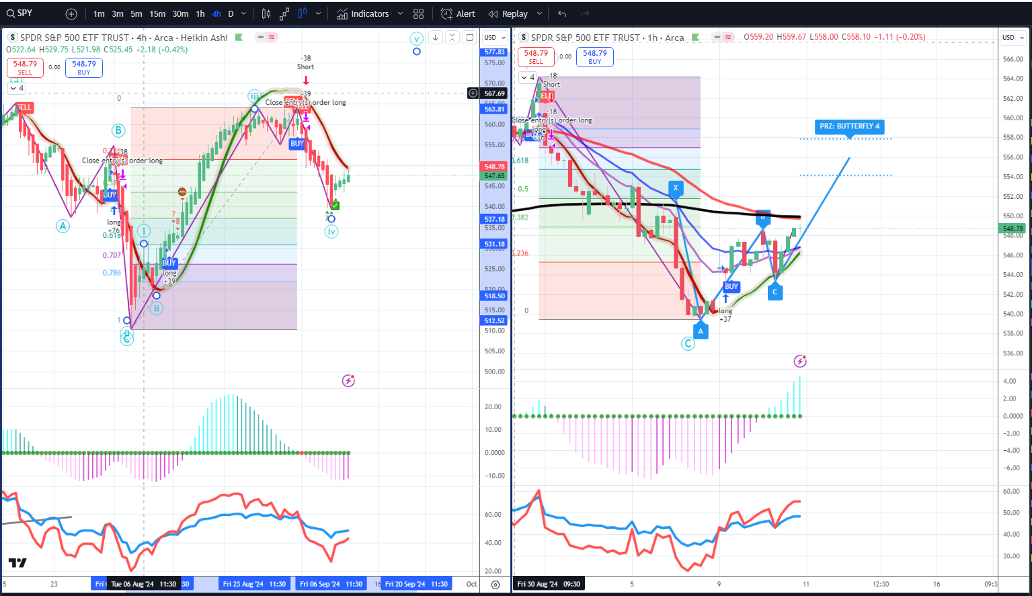The height and width of the screenshot is (596, 1032).
Task: Click the green flag on the 4h chart title
Action: coord(239,38)
